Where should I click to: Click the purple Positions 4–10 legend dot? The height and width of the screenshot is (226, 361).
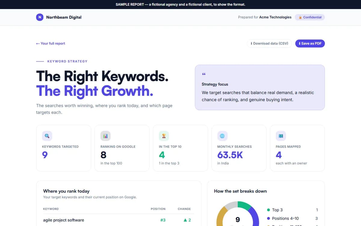click(x=268, y=218)
